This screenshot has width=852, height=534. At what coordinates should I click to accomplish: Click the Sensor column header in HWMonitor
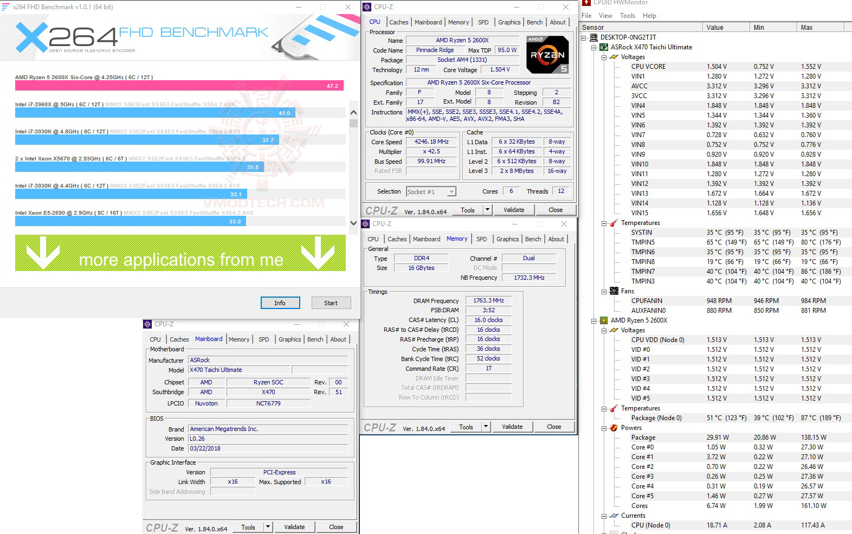[641, 27]
